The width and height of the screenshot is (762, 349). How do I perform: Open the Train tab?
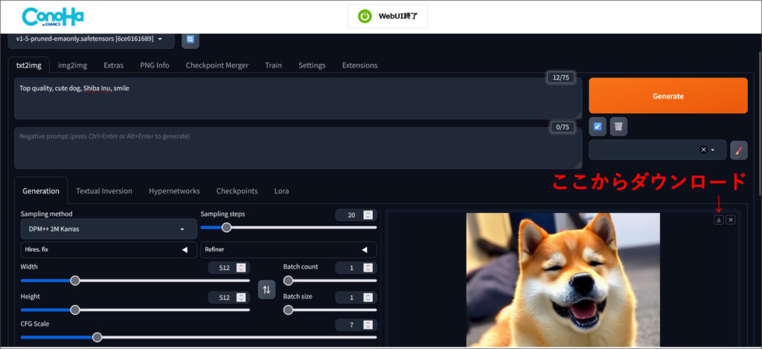pyautogui.click(x=273, y=65)
